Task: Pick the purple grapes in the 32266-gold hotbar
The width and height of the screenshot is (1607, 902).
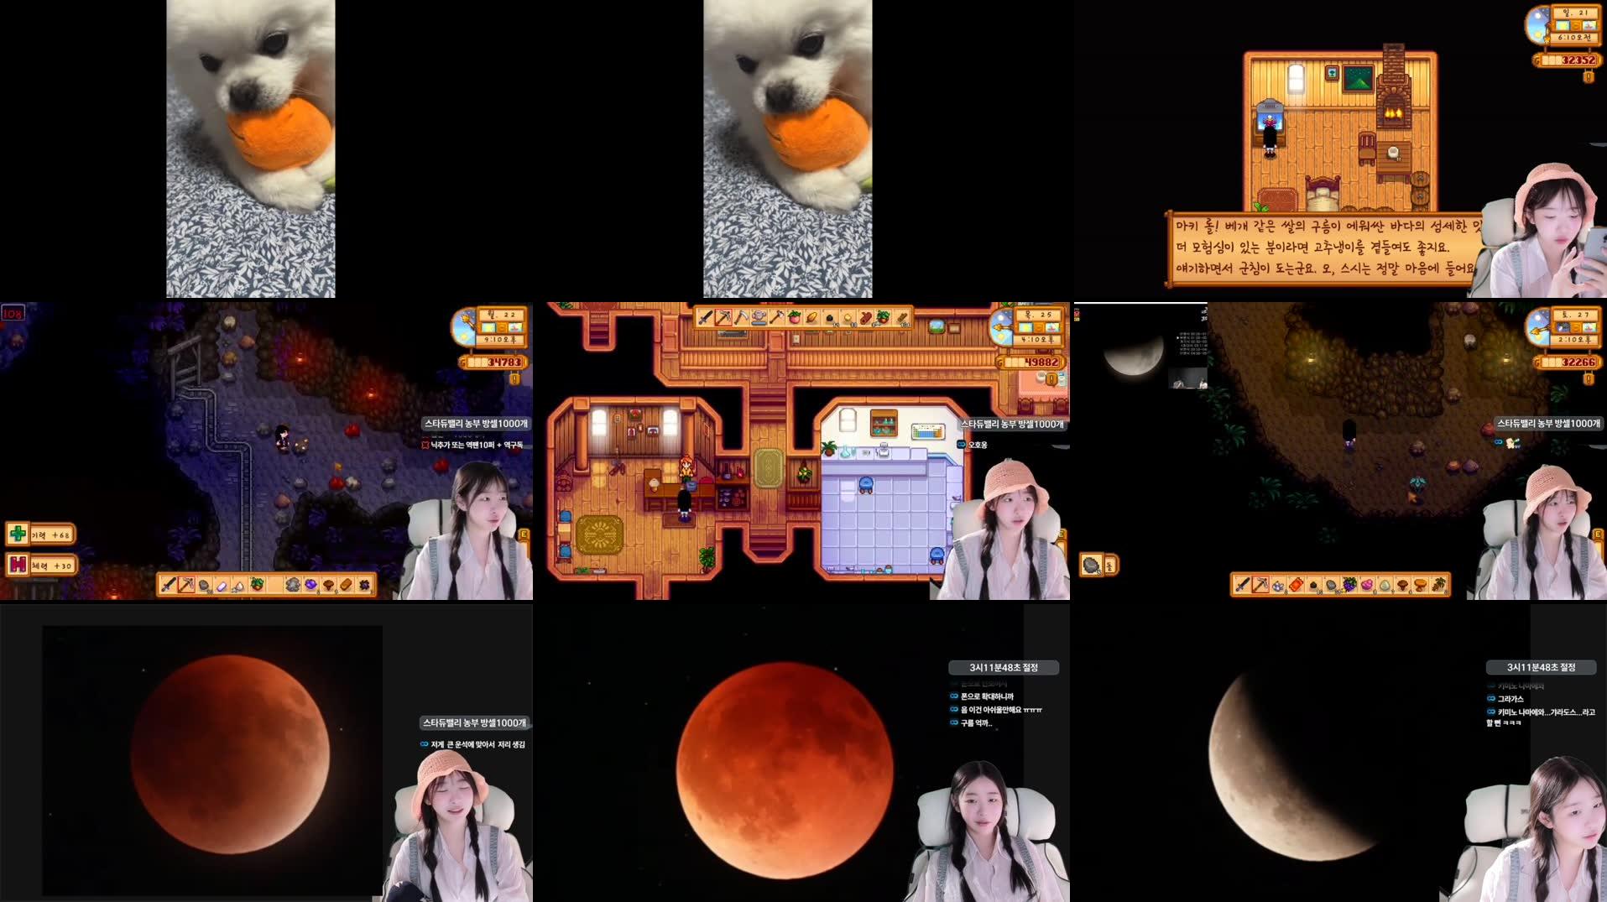Action: (1349, 584)
